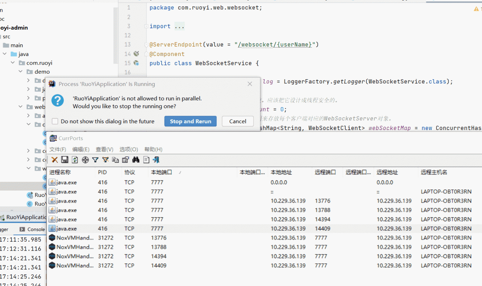Click the red X close-connections icon in CurrPorts
The width and height of the screenshot is (482, 286).
point(55,160)
